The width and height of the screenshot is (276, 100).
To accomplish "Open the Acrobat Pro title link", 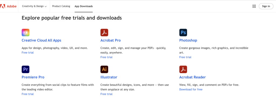I will (111, 40).
